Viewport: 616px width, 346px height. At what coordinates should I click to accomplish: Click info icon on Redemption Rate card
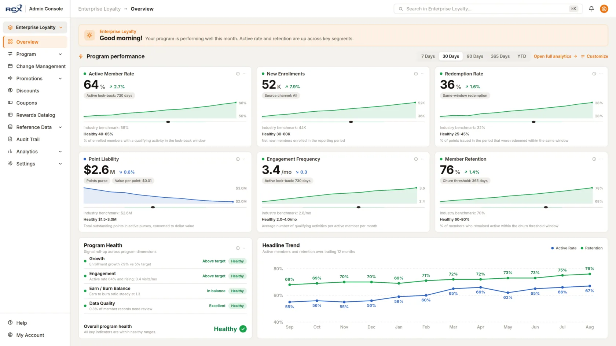point(594,74)
